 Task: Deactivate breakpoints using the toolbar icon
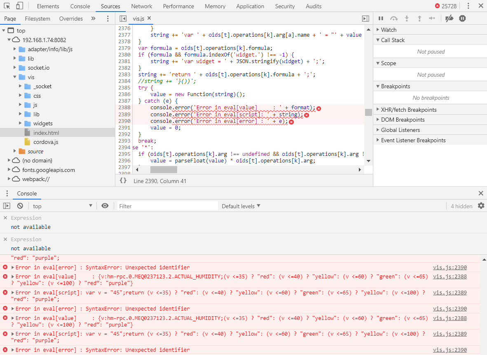point(450,19)
